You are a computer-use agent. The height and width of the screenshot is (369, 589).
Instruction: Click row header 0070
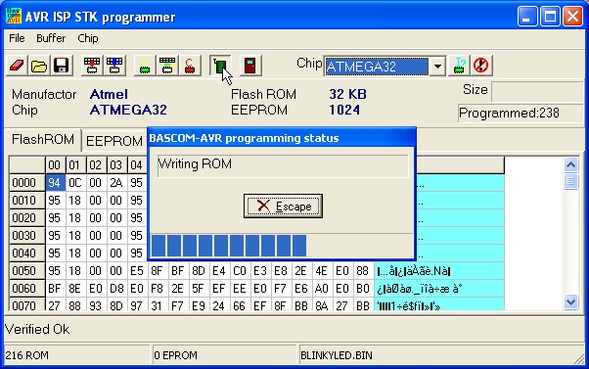26,305
